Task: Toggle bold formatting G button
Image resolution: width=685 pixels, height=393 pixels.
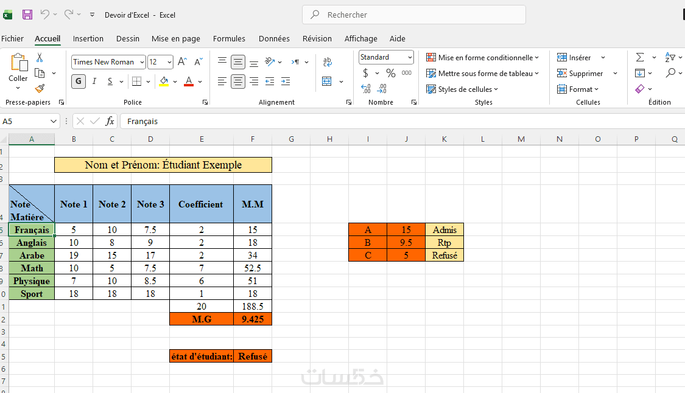Action: tap(78, 82)
